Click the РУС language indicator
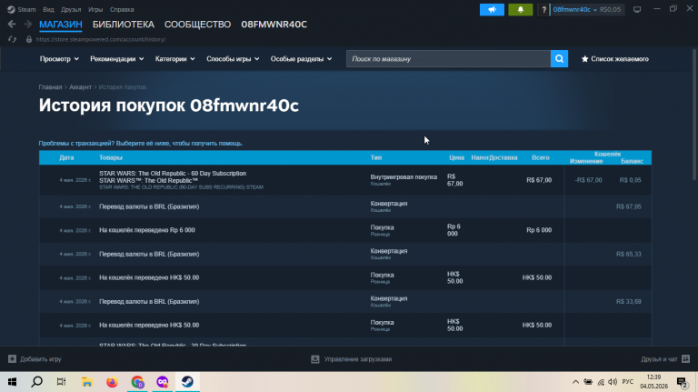This screenshot has width=698, height=392. coord(628,382)
